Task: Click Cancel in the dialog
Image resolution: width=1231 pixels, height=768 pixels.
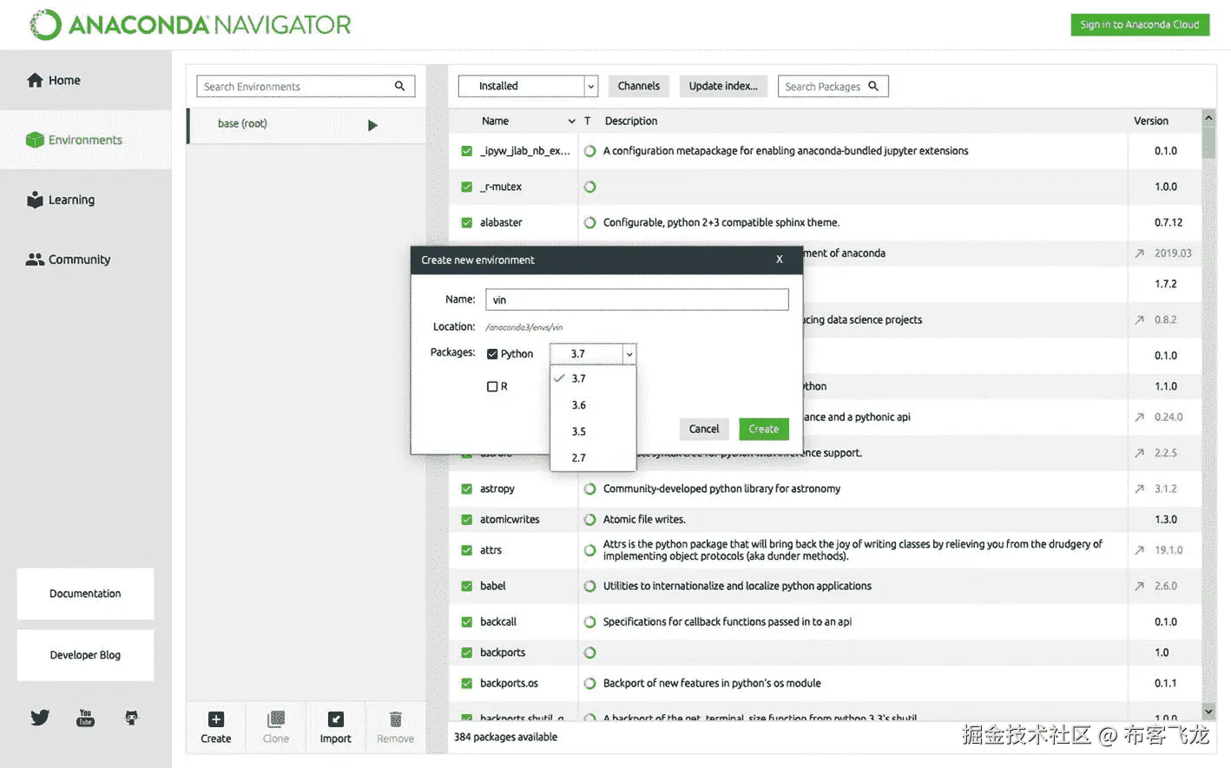Action: tap(704, 429)
